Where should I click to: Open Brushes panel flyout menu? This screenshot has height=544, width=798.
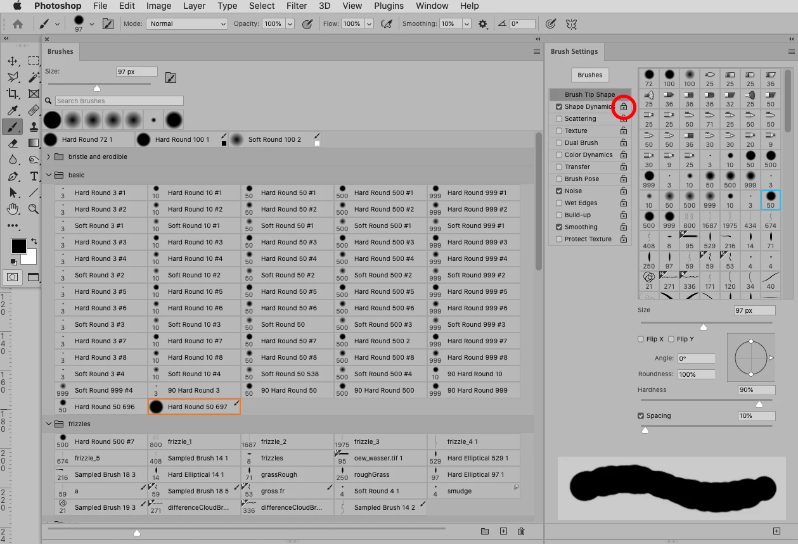tap(537, 52)
